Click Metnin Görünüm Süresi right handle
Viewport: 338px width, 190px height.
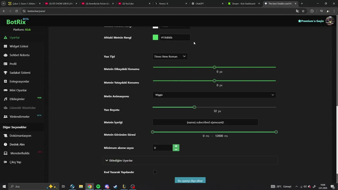pyautogui.click(x=276, y=132)
